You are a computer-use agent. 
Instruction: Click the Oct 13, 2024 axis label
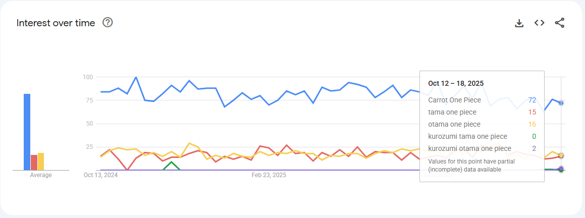pyautogui.click(x=100, y=175)
